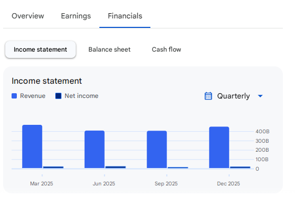Click the 100B axis value
The width and height of the screenshot is (295, 197).
[262, 160]
